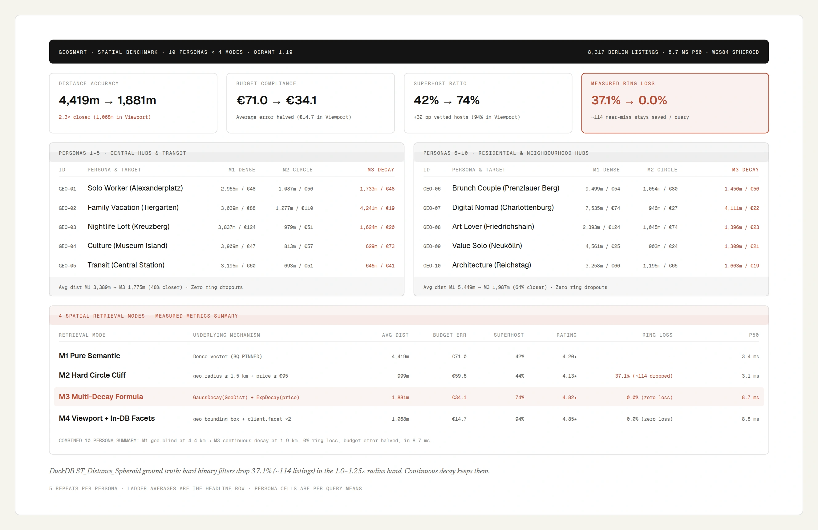Click M1 Dense value '9,499m / €54'
This screenshot has height=530, width=818.
[602, 189]
